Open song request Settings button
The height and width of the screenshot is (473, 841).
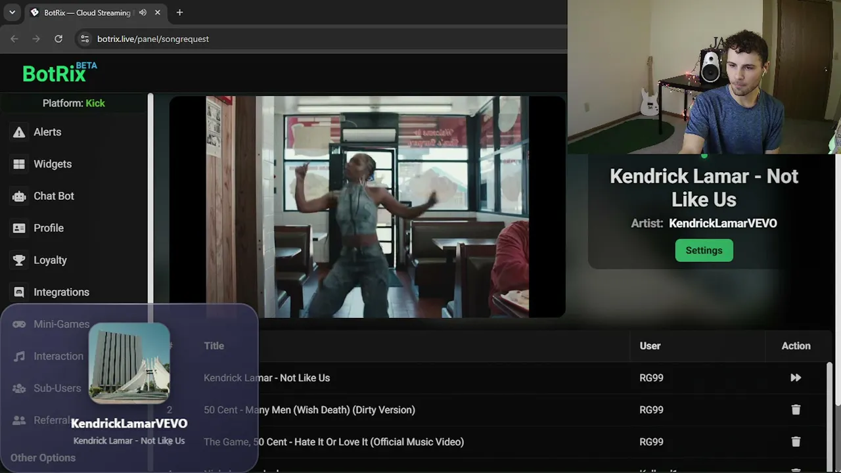click(704, 250)
